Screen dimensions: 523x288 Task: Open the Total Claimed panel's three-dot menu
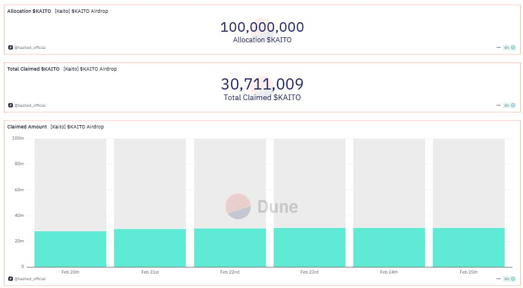point(499,105)
